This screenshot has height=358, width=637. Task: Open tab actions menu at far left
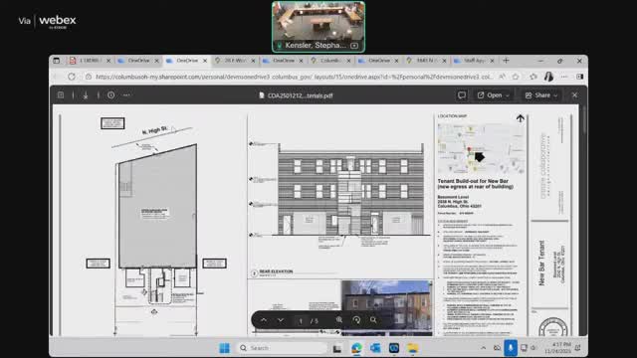click(57, 61)
